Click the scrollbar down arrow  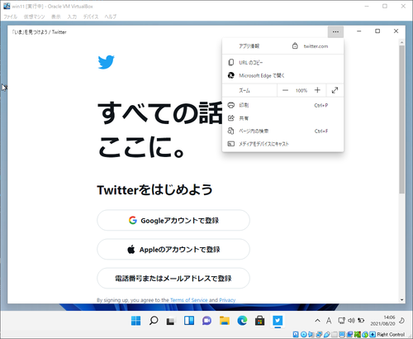(402, 299)
